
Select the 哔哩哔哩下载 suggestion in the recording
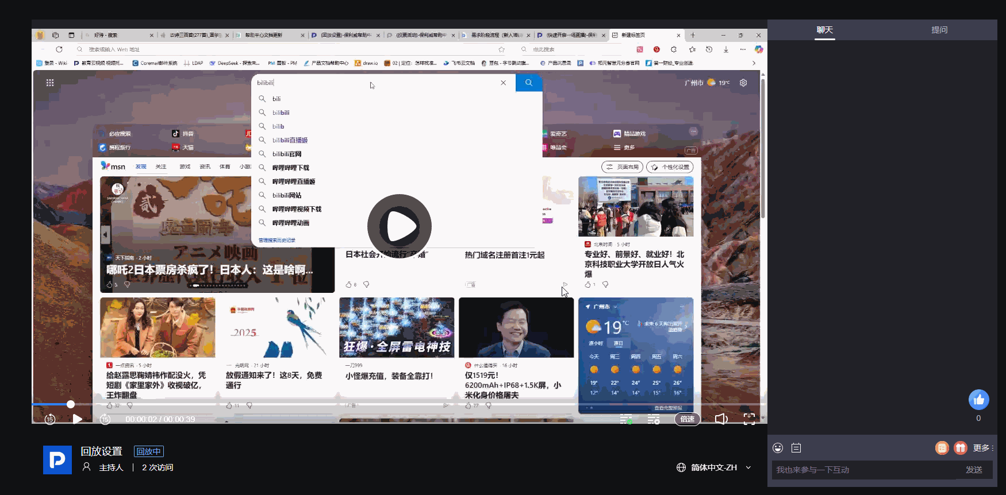(291, 168)
